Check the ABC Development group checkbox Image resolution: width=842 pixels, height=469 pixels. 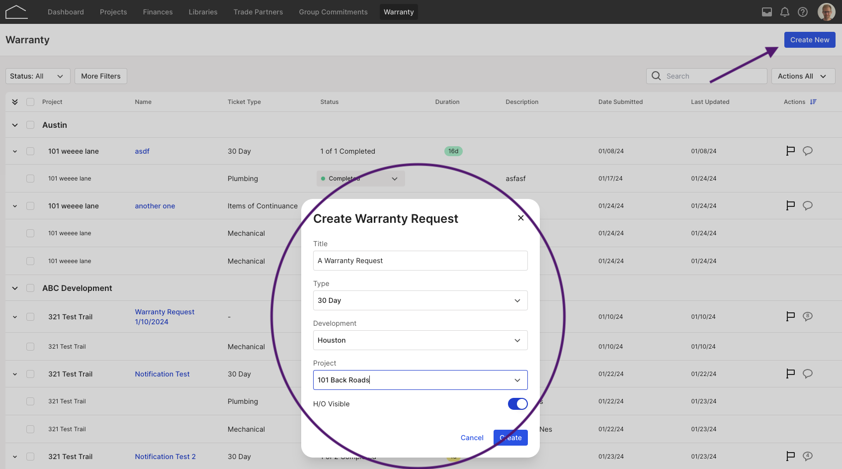coord(30,288)
